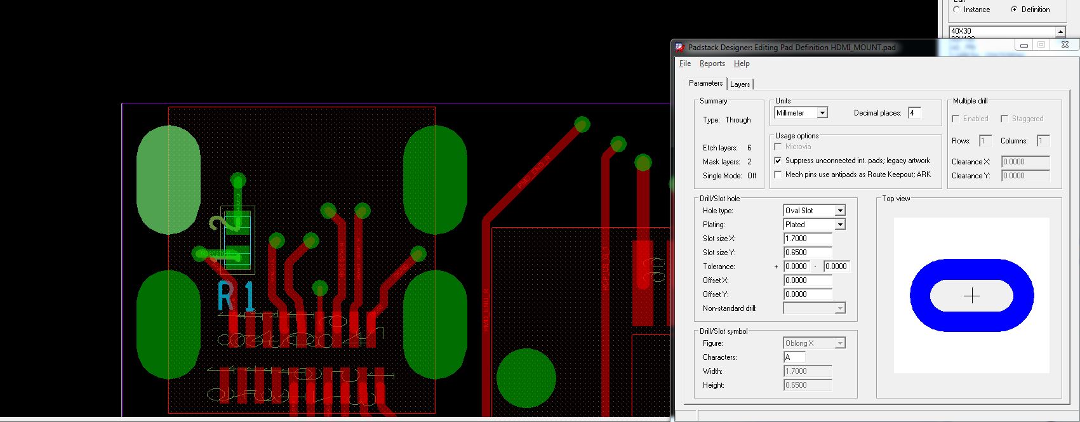
Task: Expand the Hole type dropdown
Action: (x=839, y=211)
